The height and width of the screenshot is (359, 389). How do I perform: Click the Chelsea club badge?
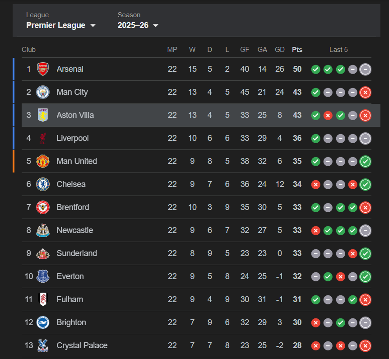(x=42, y=184)
